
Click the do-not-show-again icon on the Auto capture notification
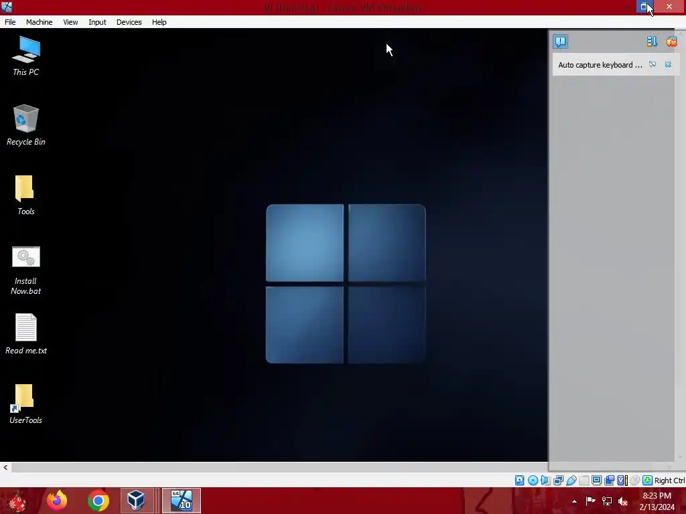click(x=653, y=65)
